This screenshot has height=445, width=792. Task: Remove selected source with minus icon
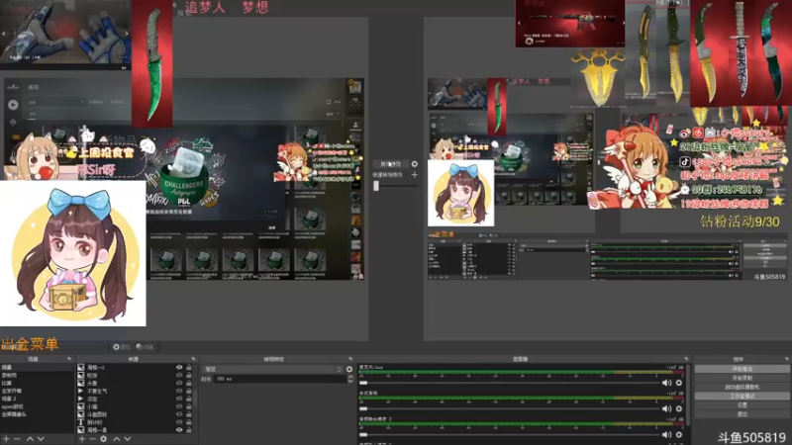click(92, 439)
